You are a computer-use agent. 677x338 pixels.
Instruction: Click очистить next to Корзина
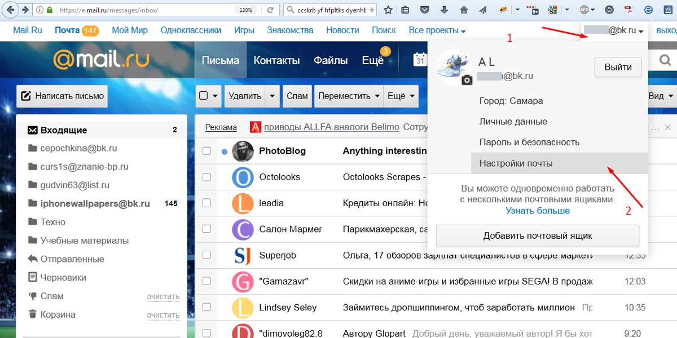pyautogui.click(x=163, y=315)
